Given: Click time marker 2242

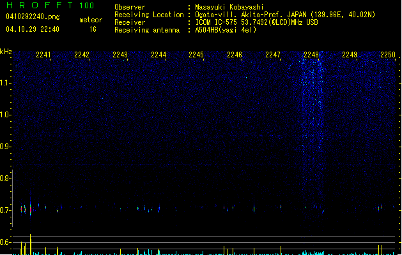Looking at the screenshot, I should tap(82, 55).
